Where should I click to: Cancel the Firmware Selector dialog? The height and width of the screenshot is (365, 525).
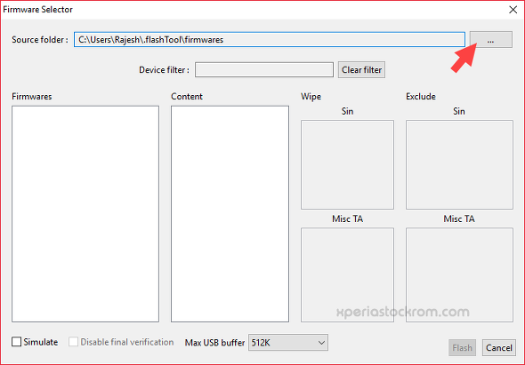coord(499,348)
